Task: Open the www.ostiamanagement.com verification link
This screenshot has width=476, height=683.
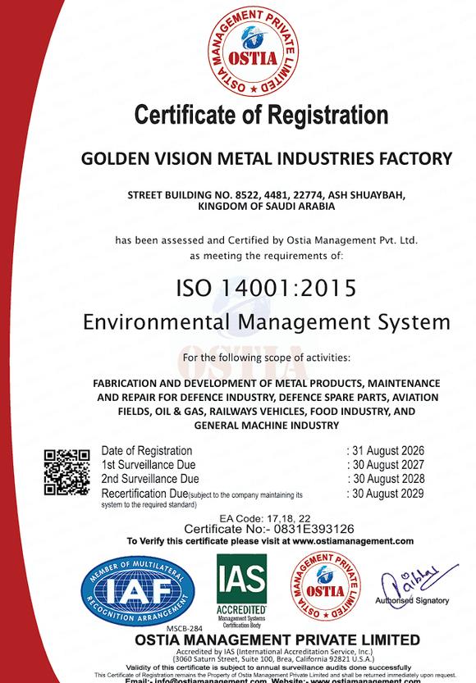Action: tap(353, 541)
